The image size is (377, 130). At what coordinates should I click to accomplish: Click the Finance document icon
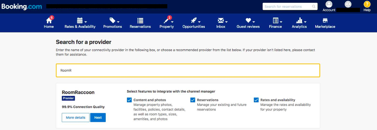pyautogui.click(x=275, y=20)
